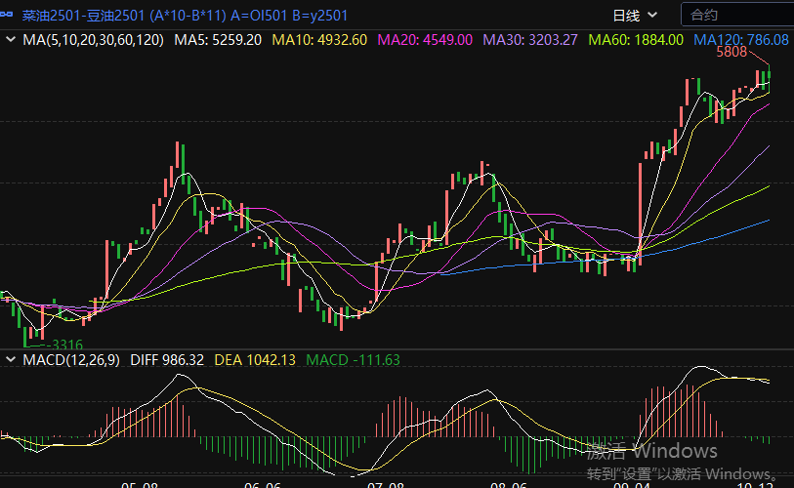Click the 5808 high price marker
Image resolution: width=794 pixels, height=488 pixels.
pyautogui.click(x=731, y=52)
